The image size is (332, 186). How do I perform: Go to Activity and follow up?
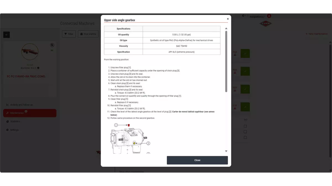[x=21, y=105]
